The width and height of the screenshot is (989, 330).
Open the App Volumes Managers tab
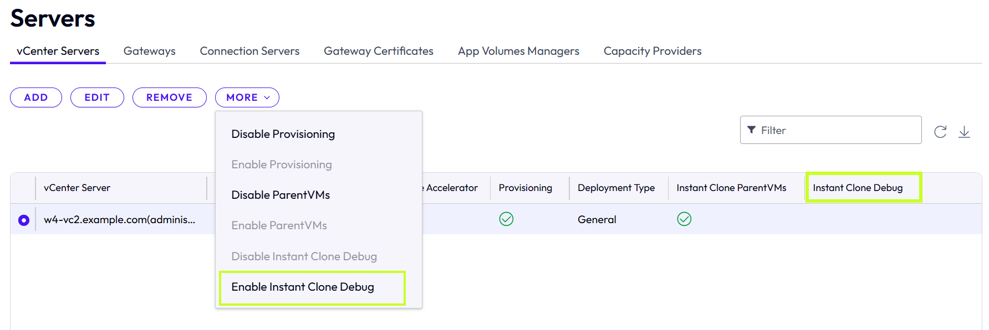518,51
